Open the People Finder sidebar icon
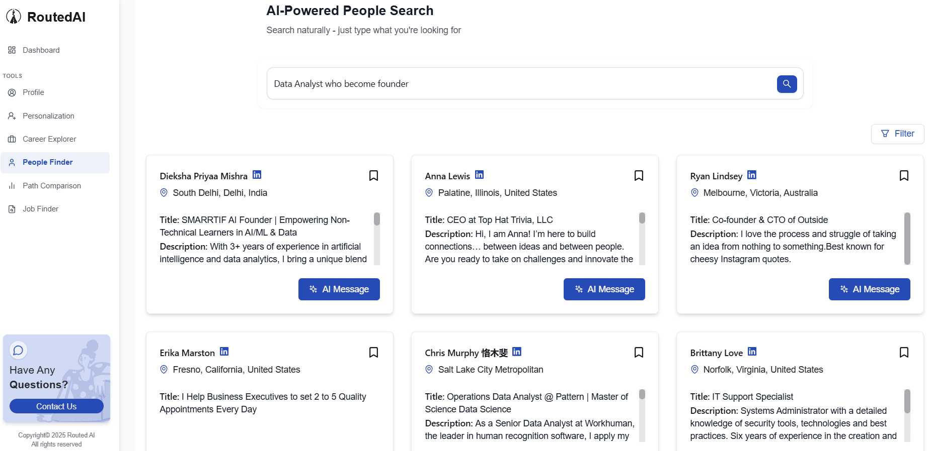The height and width of the screenshot is (451, 927). [12, 162]
